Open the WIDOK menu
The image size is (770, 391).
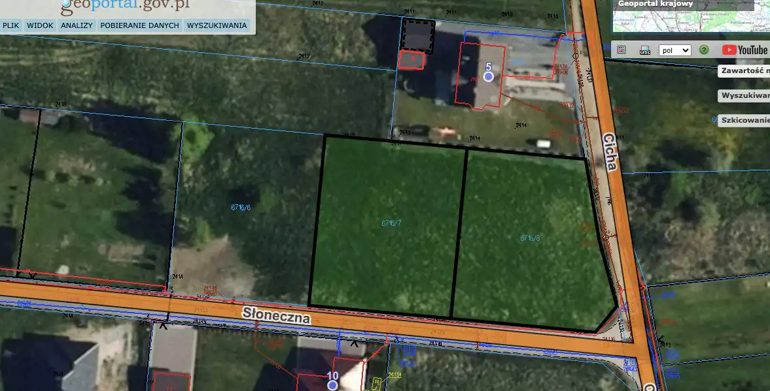40,25
